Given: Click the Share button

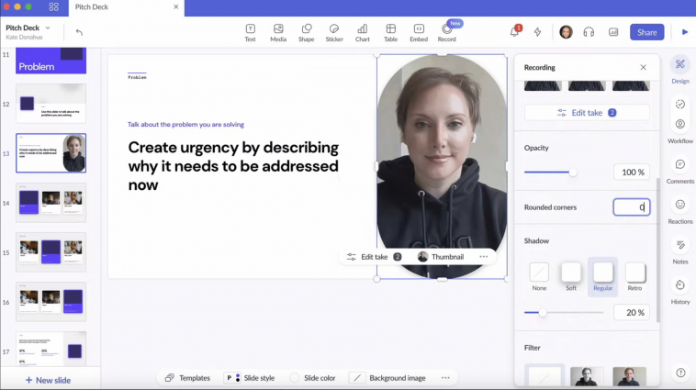Looking at the screenshot, I should pyautogui.click(x=646, y=32).
